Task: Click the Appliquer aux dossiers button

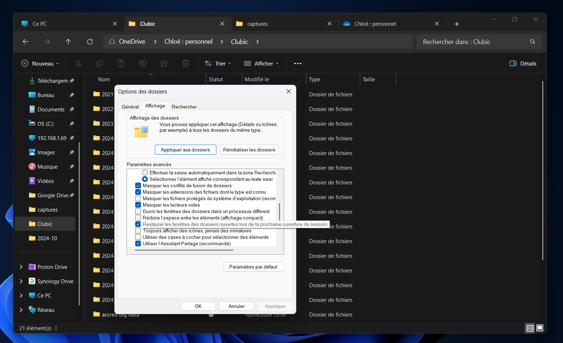Action: (x=185, y=150)
